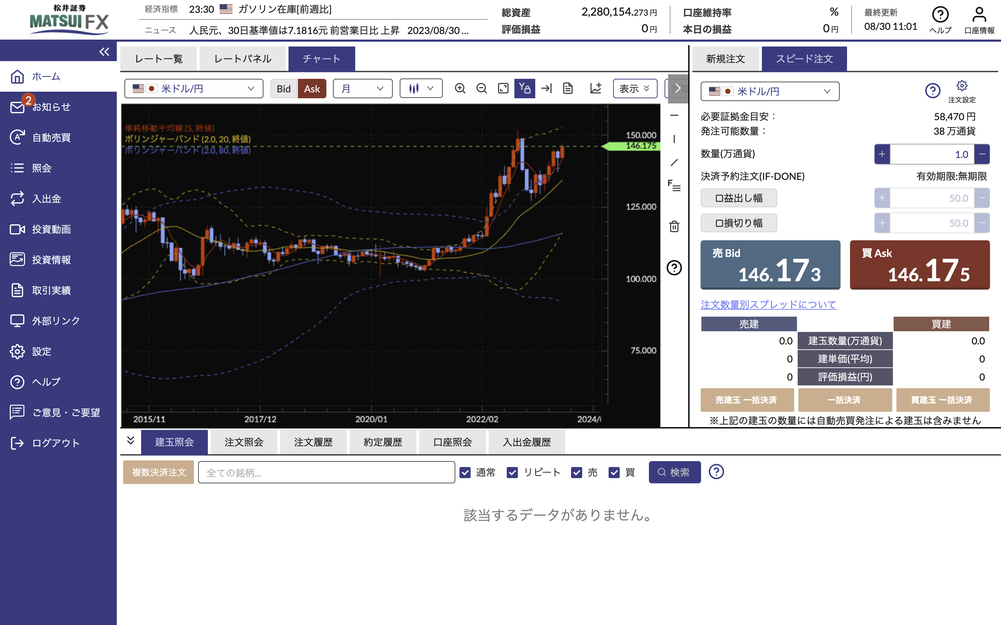
Task: Toggle chart price to Bid
Action: pyautogui.click(x=284, y=89)
